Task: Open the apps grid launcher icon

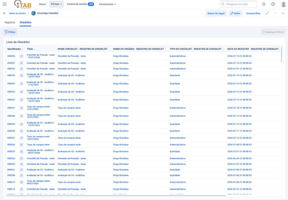Action: point(4,4)
